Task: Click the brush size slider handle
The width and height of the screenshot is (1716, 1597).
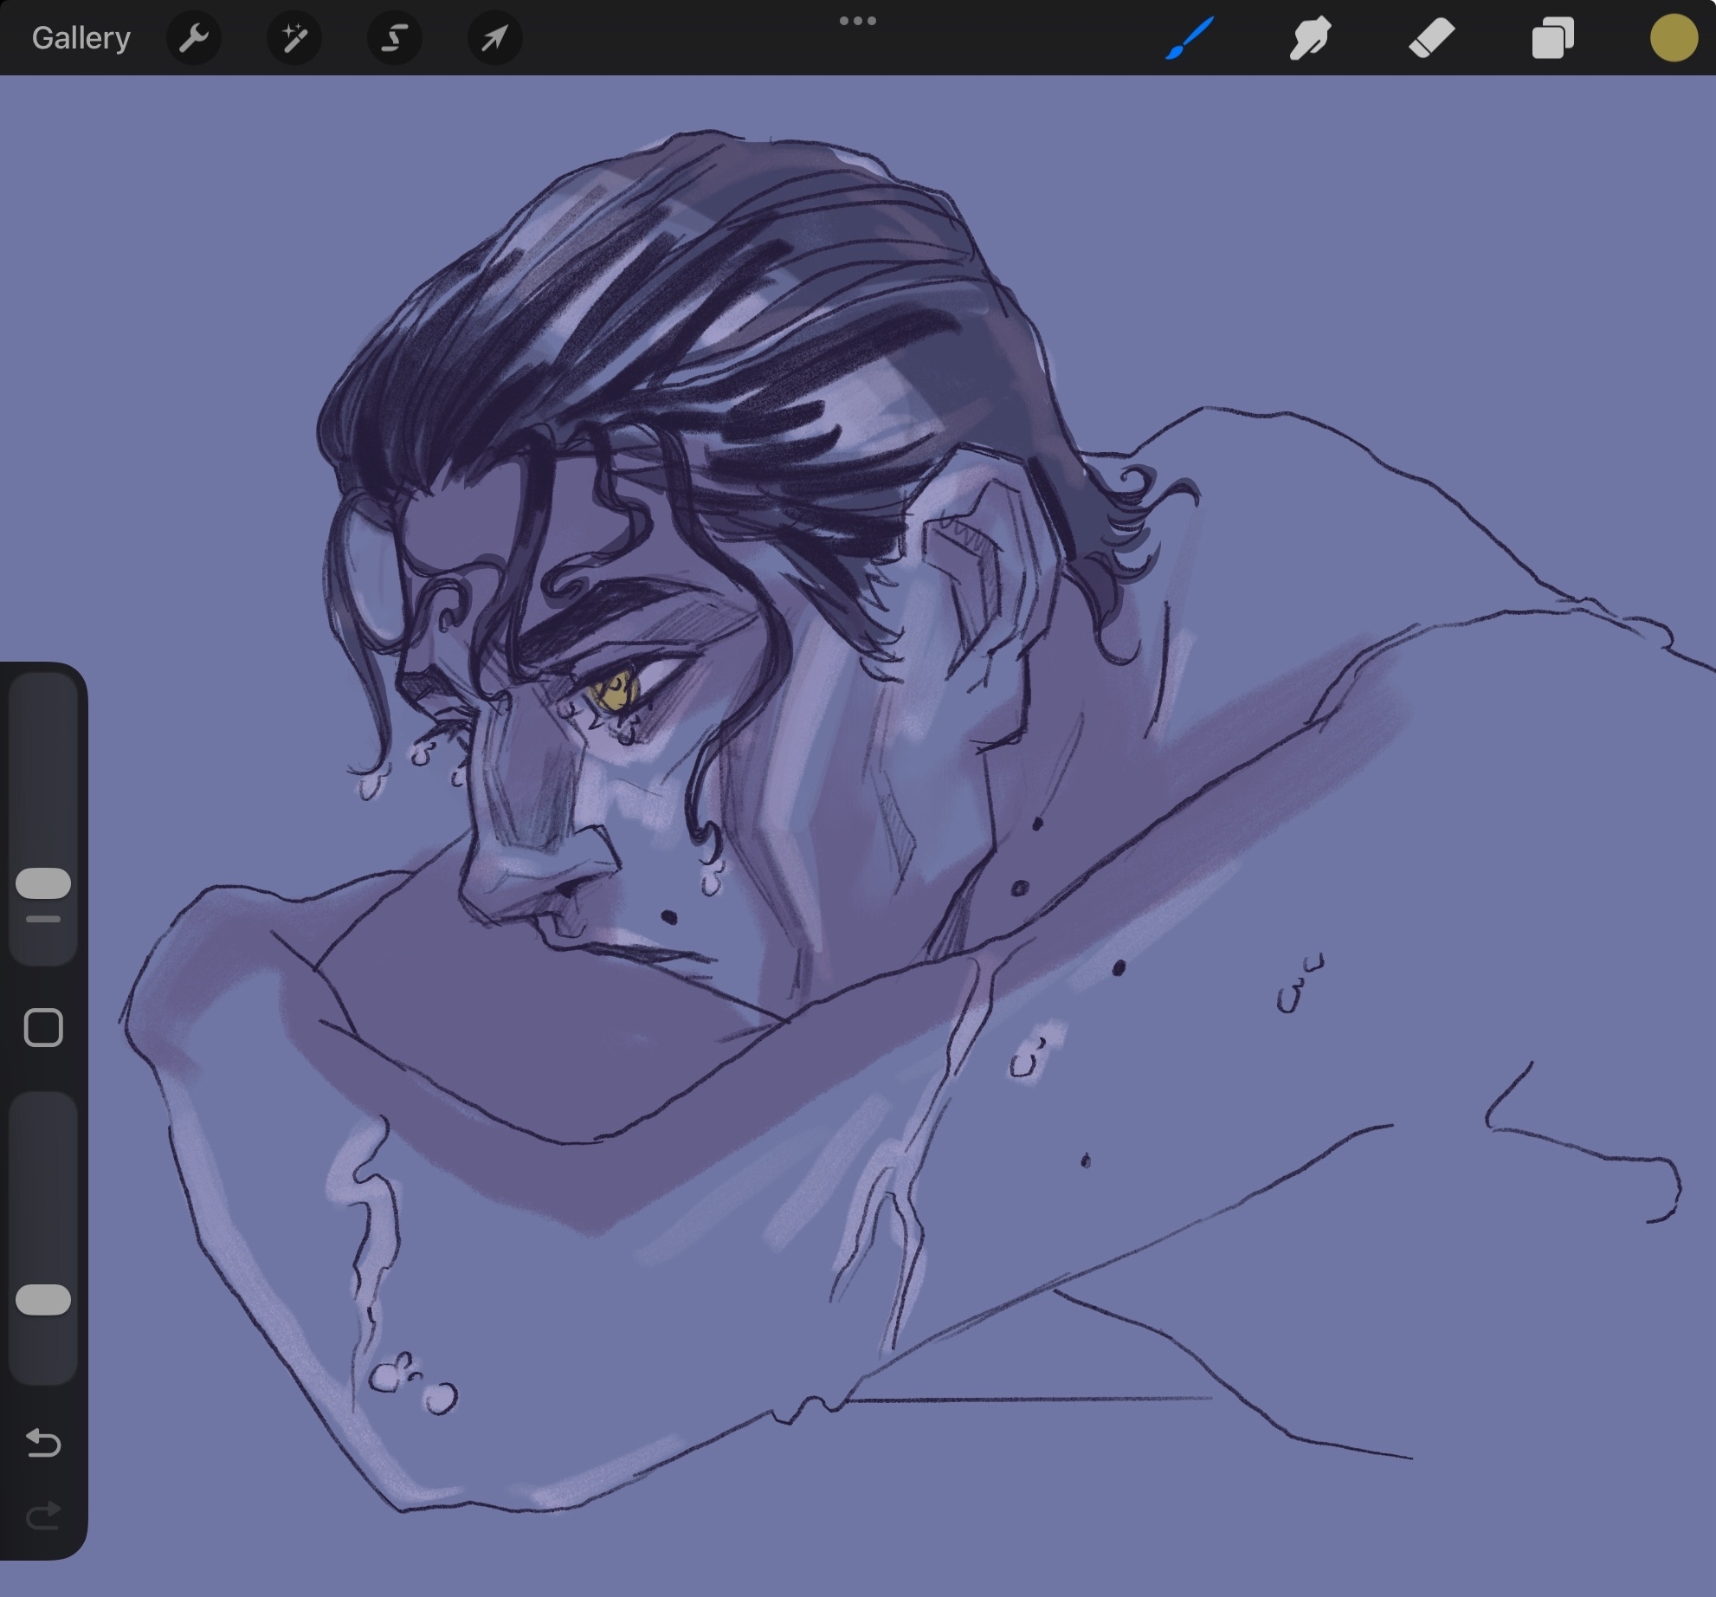Action: pyautogui.click(x=43, y=883)
